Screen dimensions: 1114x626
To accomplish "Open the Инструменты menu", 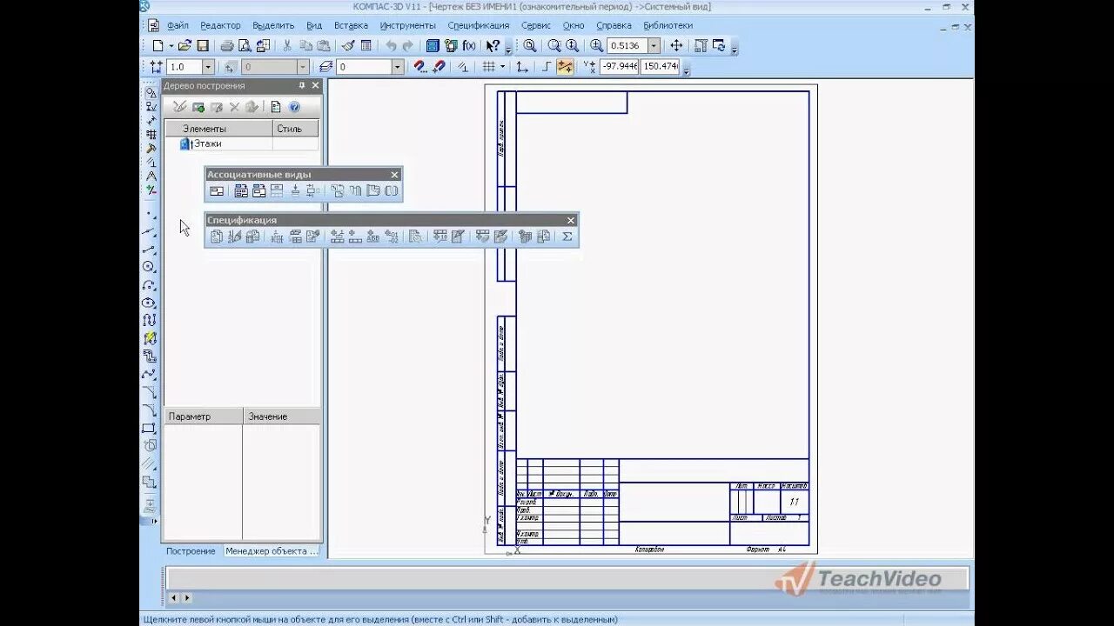I will pos(407,25).
